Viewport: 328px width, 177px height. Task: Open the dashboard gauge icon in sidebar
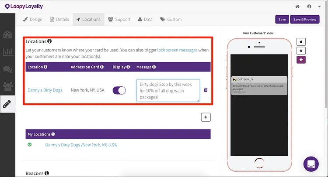pos(8,35)
